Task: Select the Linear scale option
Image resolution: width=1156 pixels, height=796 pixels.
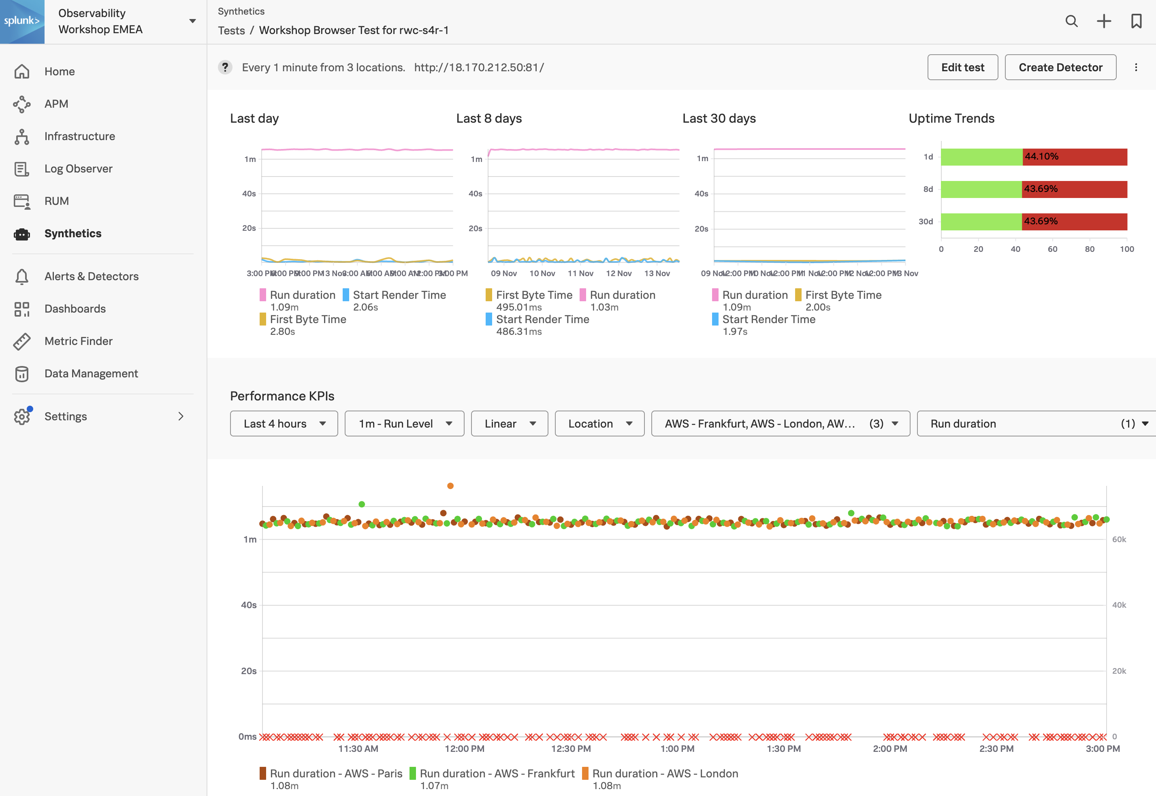Action: coord(509,424)
